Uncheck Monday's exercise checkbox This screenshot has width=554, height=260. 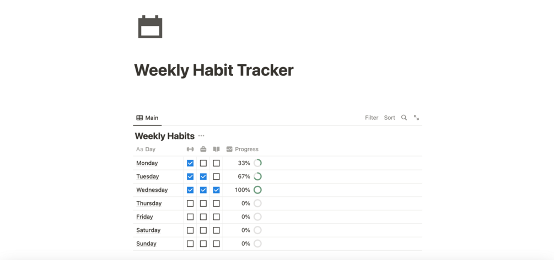pyautogui.click(x=190, y=163)
